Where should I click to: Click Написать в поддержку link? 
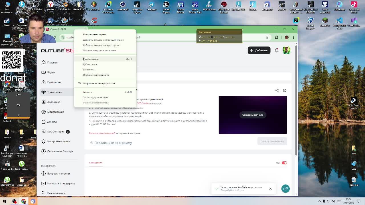61,183
